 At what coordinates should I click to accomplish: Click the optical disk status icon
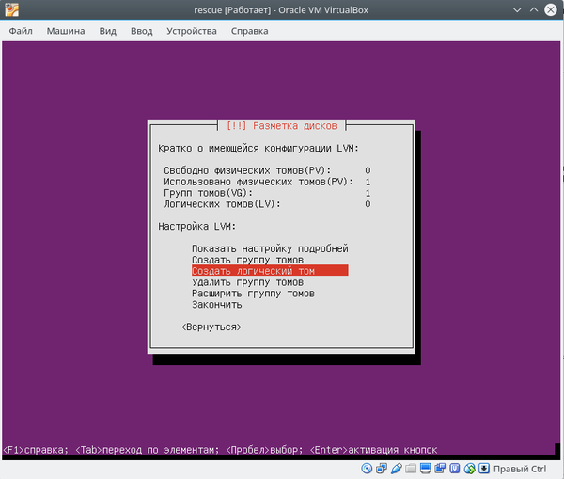(x=367, y=469)
